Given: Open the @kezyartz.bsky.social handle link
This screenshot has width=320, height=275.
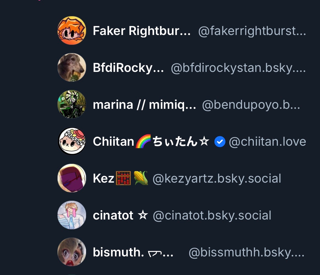Looking at the screenshot, I should coord(217,179).
